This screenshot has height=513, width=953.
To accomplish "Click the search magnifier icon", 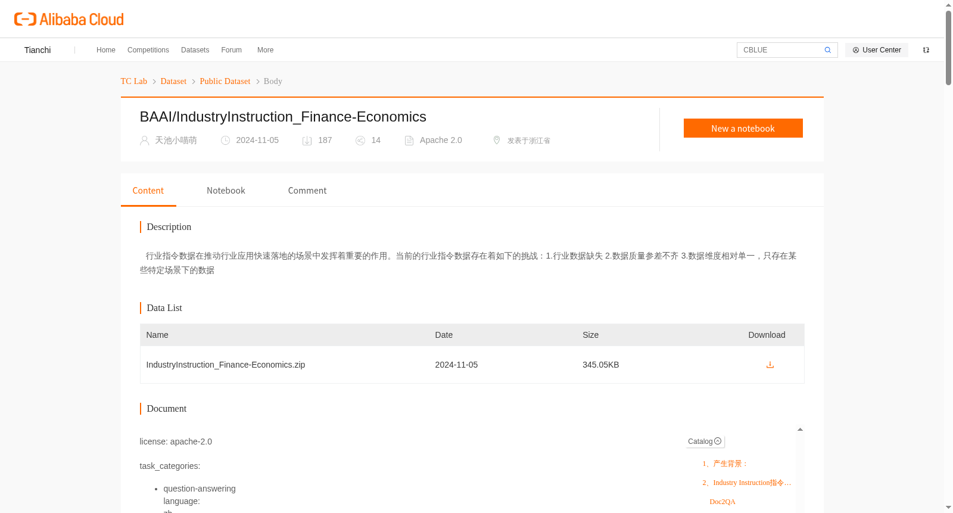I will 828,50.
